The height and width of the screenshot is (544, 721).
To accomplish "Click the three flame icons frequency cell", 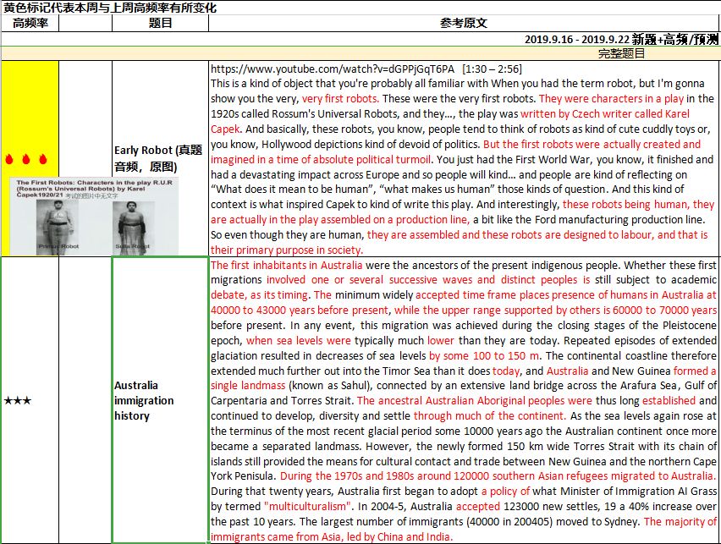I will [x=30, y=158].
